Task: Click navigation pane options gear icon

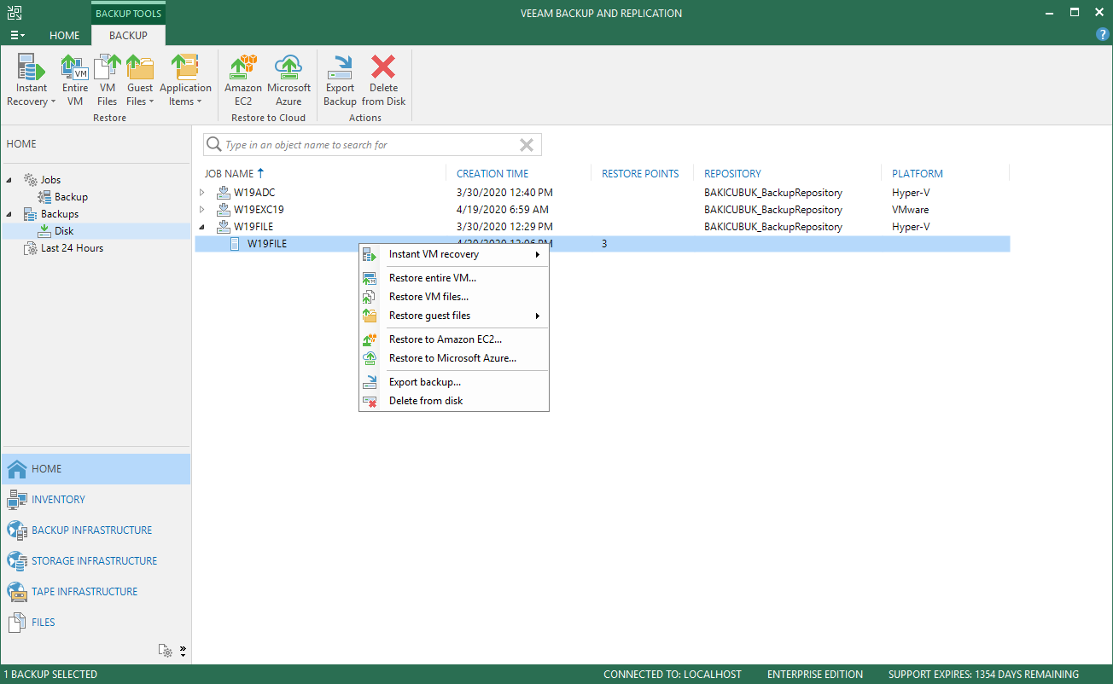Action: 166,651
